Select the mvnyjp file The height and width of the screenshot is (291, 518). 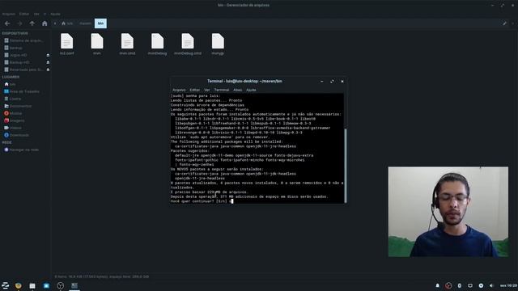[218, 44]
